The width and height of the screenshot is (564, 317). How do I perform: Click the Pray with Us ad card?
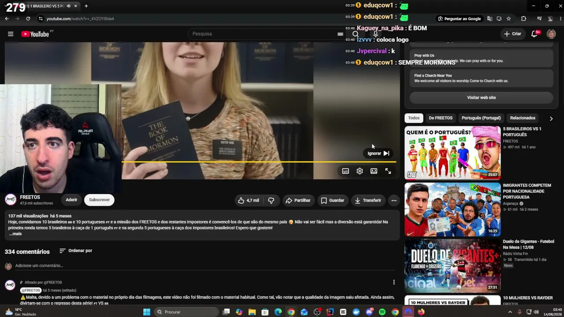point(481,58)
